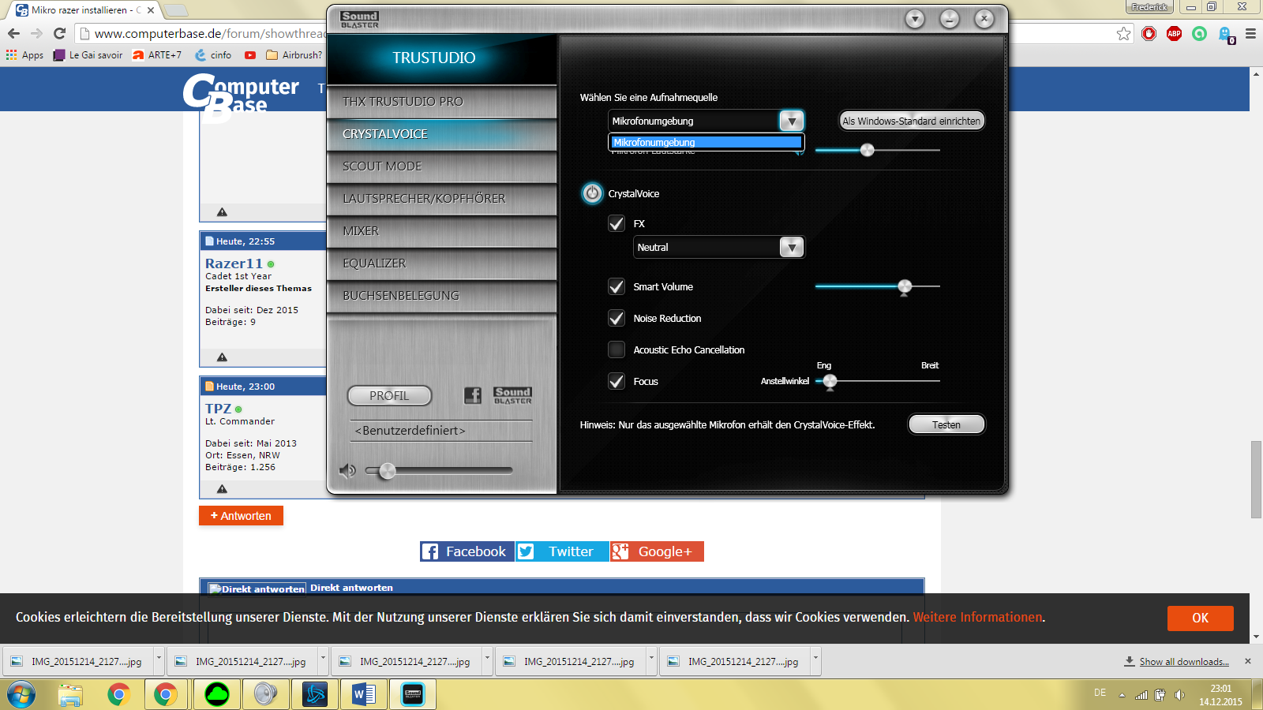The height and width of the screenshot is (710, 1263).
Task: Share on Facebook button
Action: point(467,551)
